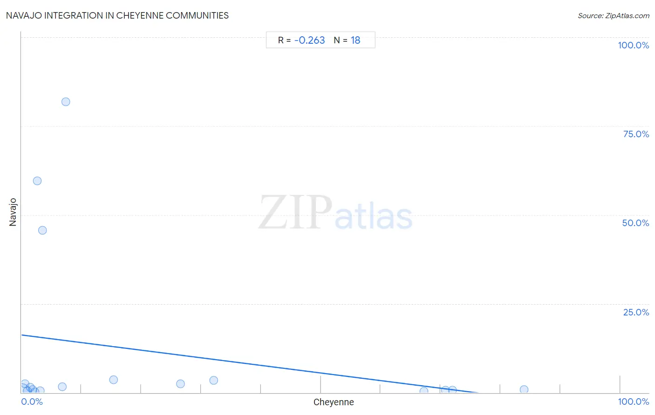Click the N = 18 sample count
This screenshot has width=655, height=415.
point(347,40)
